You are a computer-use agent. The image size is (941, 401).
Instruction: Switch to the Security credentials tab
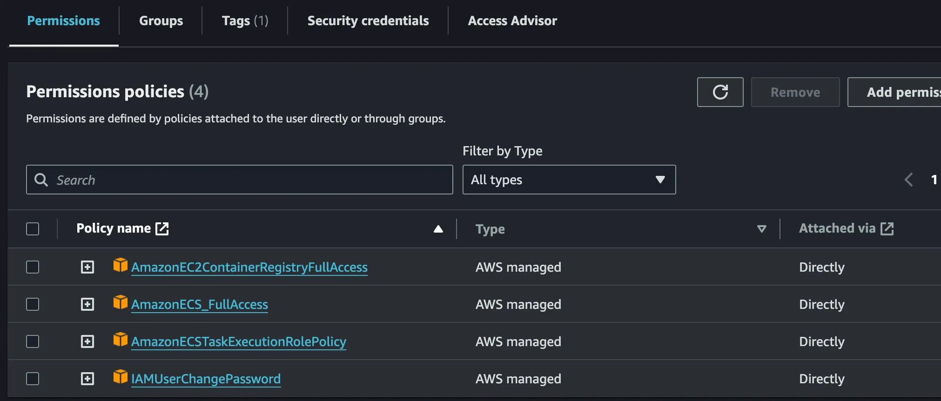(368, 21)
